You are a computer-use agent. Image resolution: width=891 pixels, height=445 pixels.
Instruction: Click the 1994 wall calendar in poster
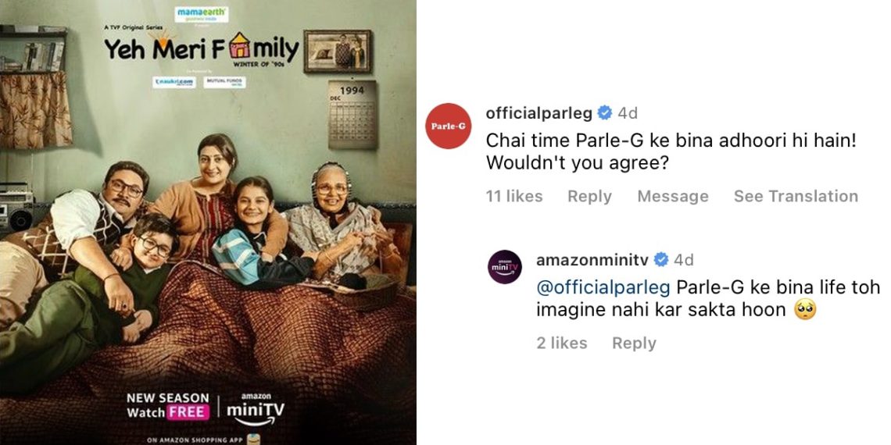coord(352,115)
